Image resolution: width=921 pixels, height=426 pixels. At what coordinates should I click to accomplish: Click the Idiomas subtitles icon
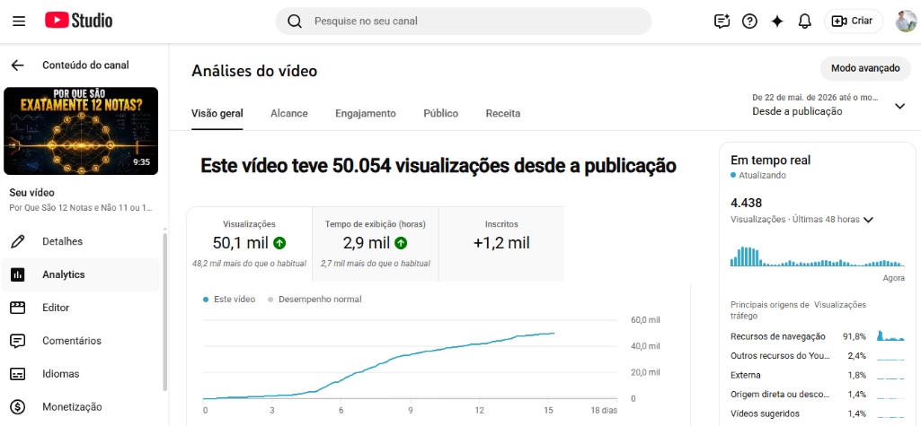pyautogui.click(x=18, y=374)
